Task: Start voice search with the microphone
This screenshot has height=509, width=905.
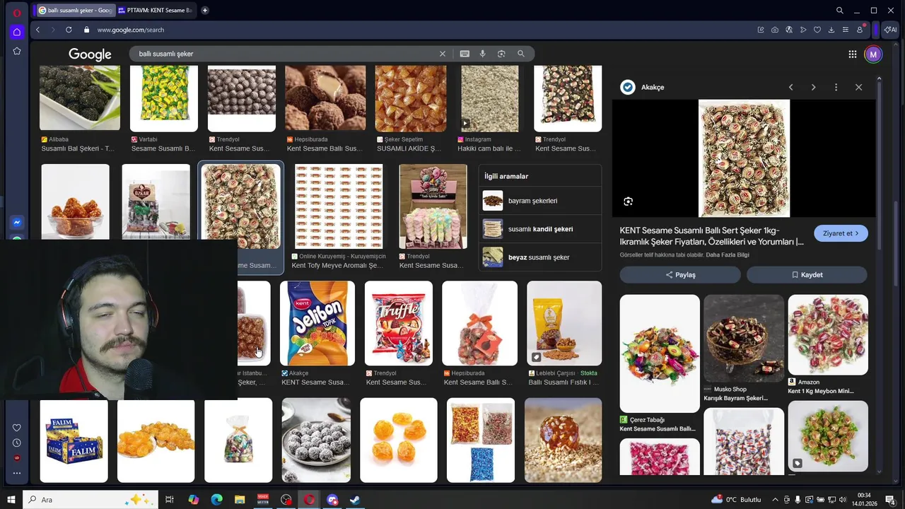Action: pyautogui.click(x=483, y=54)
